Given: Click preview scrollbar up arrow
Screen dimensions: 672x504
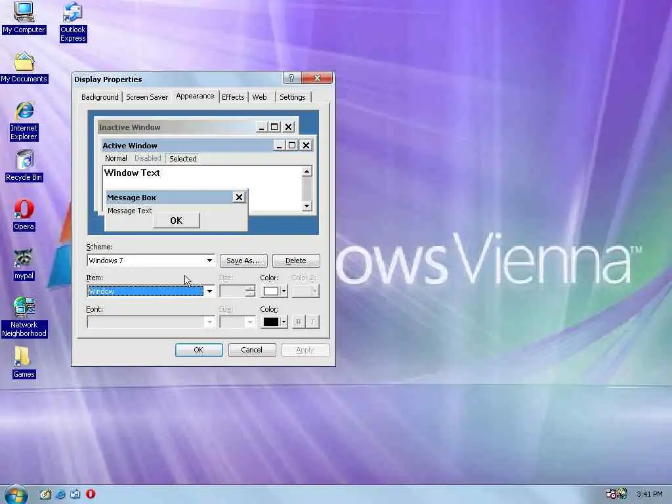Looking at the screenshot, I should coord(307,171).
